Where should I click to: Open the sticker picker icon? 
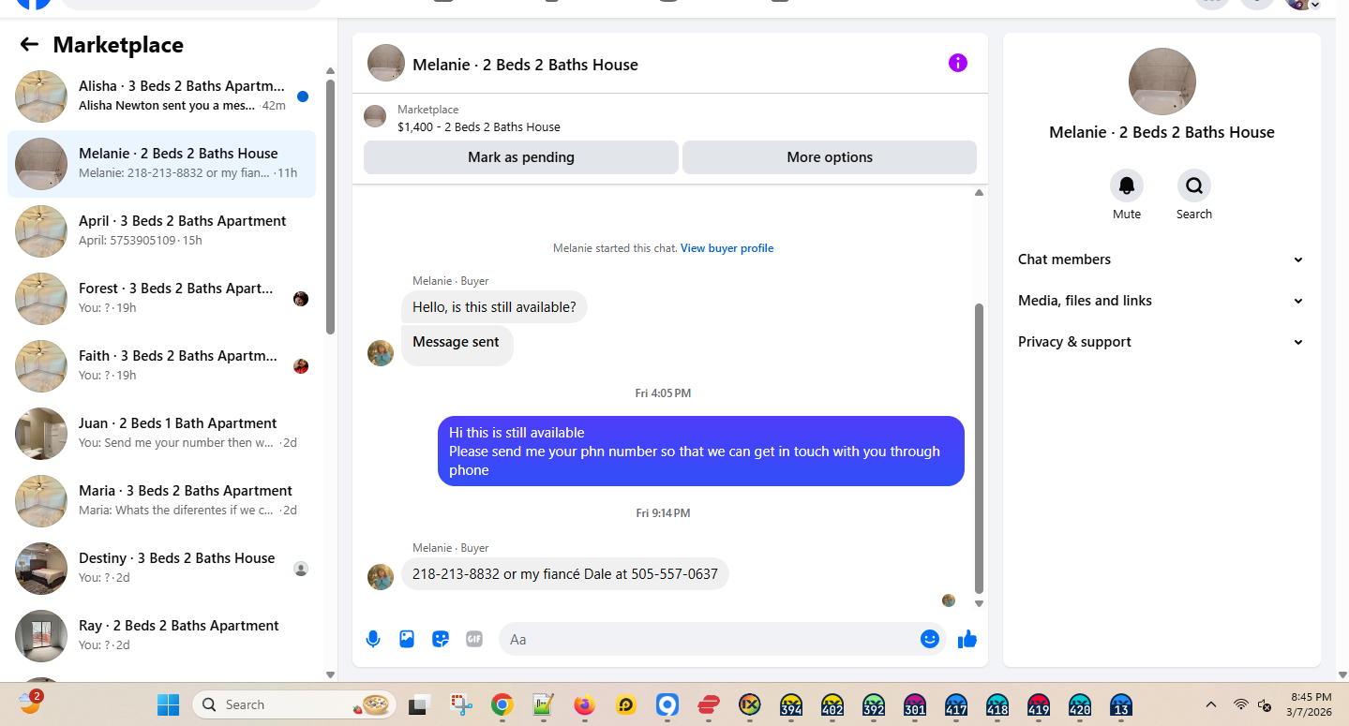click(x=441, y=639)
